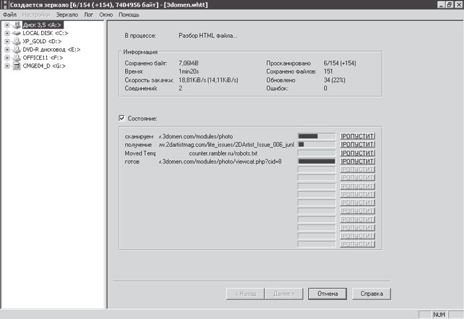Select the XP_GOLD <D:> tree item

pos(42,41)
